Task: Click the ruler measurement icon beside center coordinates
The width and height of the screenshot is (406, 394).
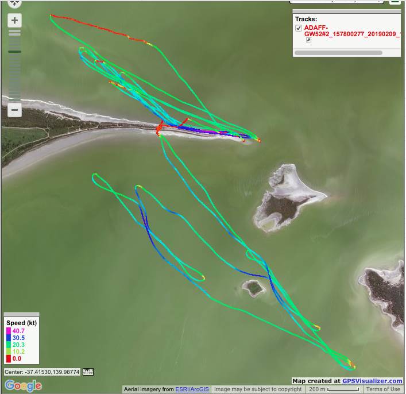Action: coord(88,372)
